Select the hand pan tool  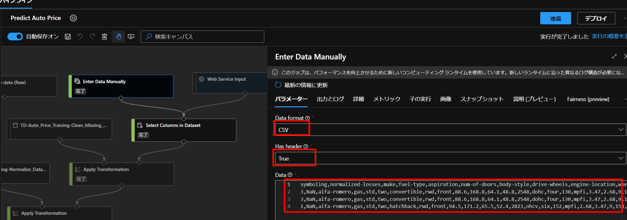[119, 37]
